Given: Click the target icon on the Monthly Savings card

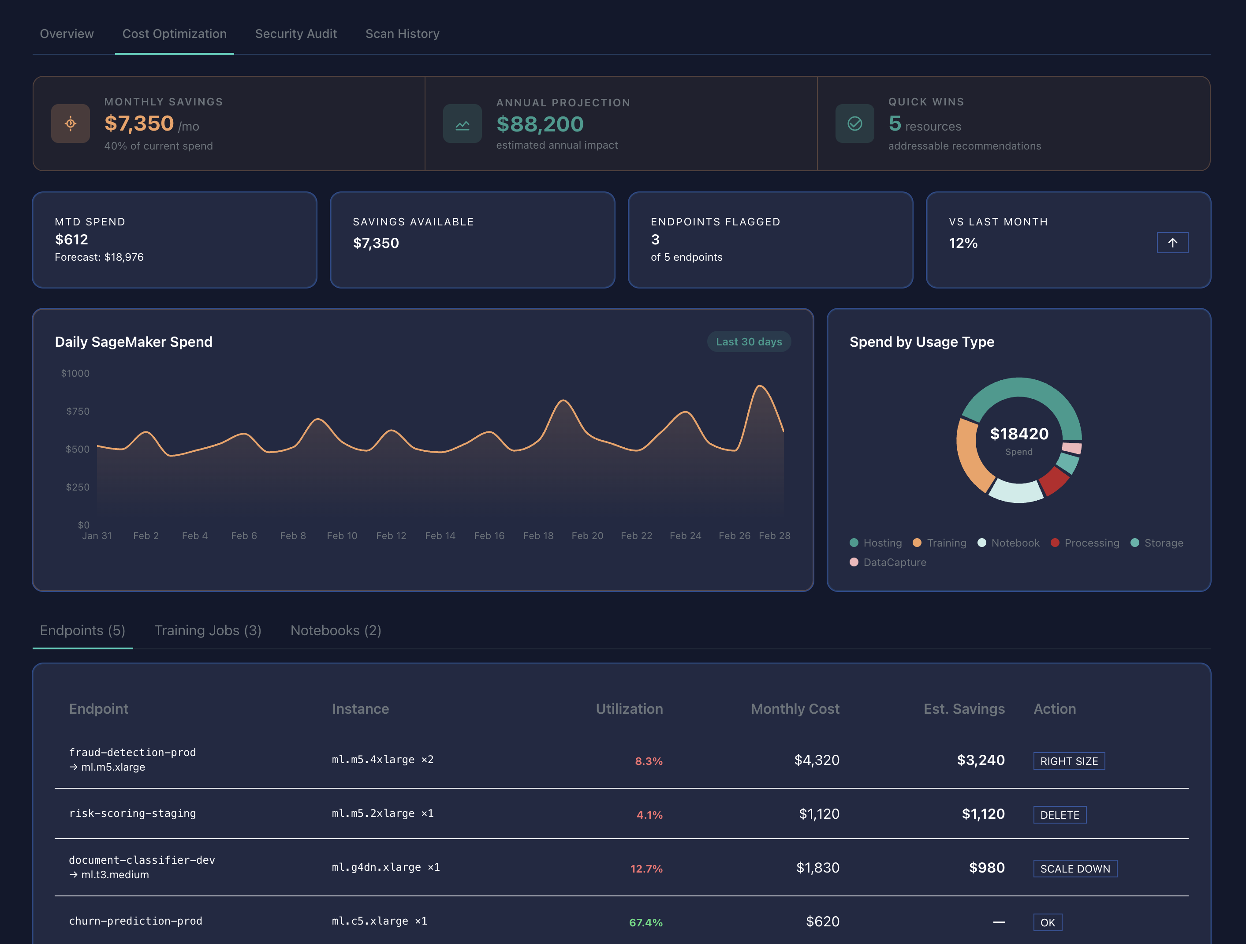Looking at the screenshot, I should (70, 124).
